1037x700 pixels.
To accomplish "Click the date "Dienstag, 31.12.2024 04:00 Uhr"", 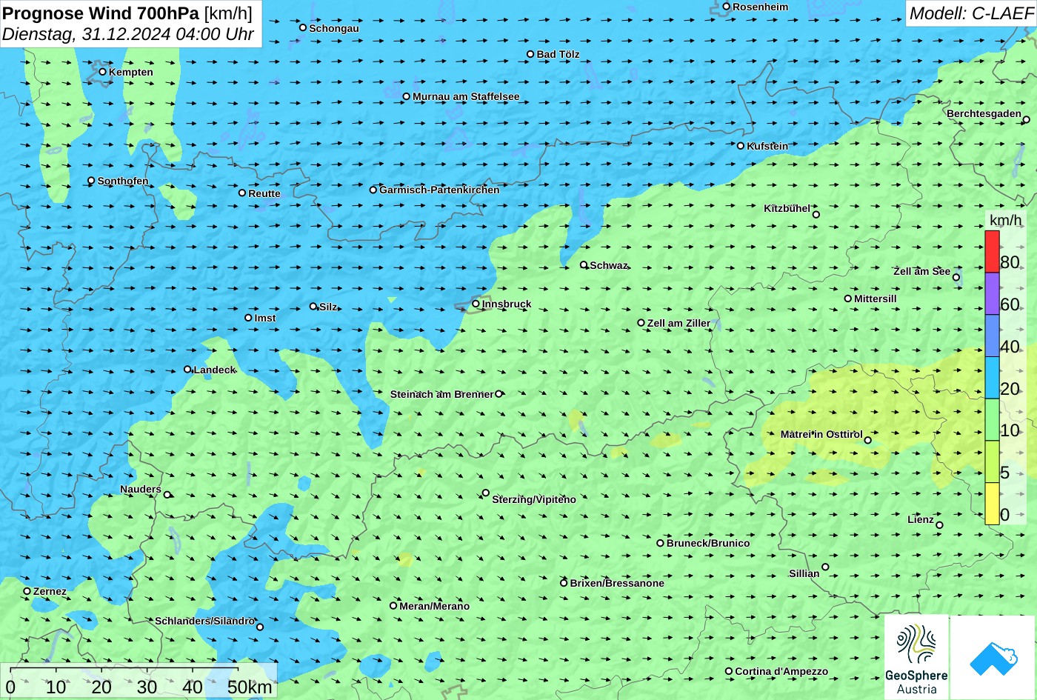I will point(128,34).
